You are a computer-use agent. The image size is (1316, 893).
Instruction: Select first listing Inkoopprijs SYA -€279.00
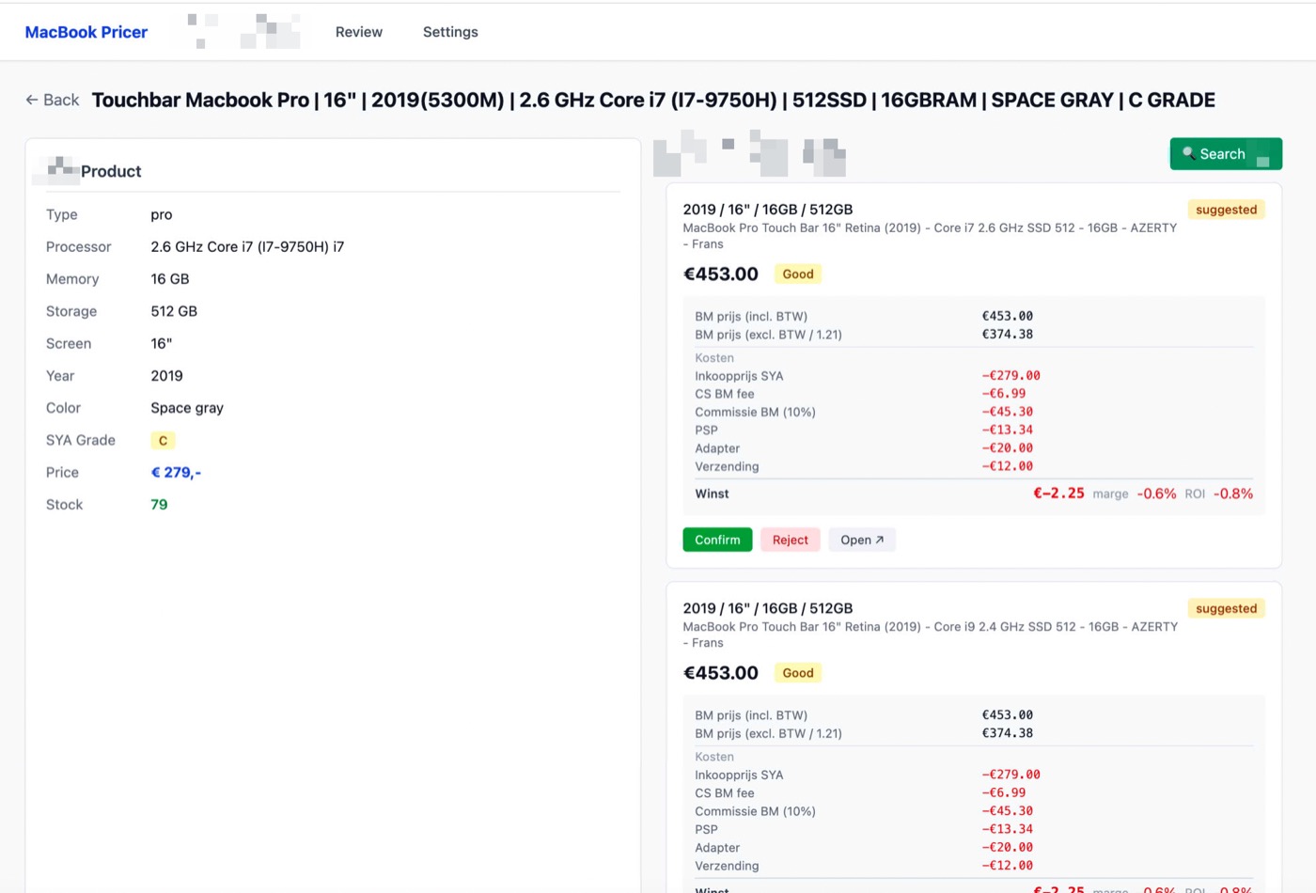click(x=1010, y=375)
